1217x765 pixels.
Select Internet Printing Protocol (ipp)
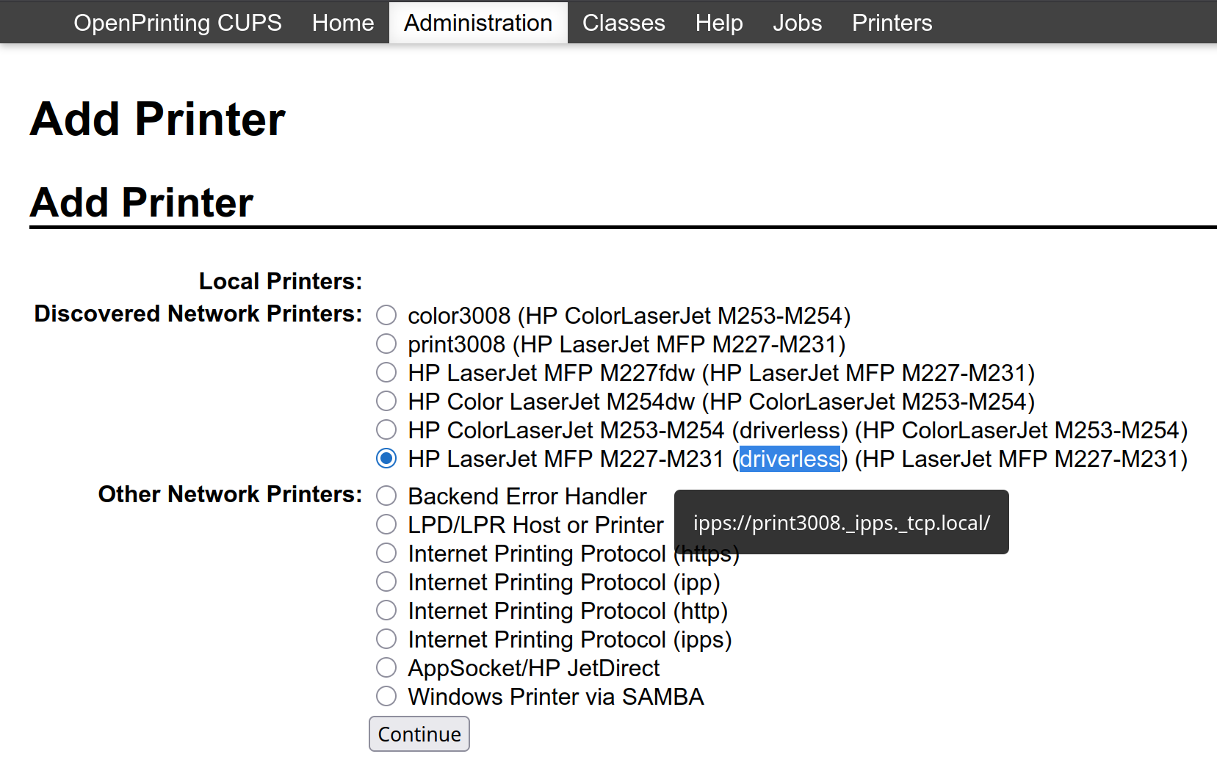(386, 582)
